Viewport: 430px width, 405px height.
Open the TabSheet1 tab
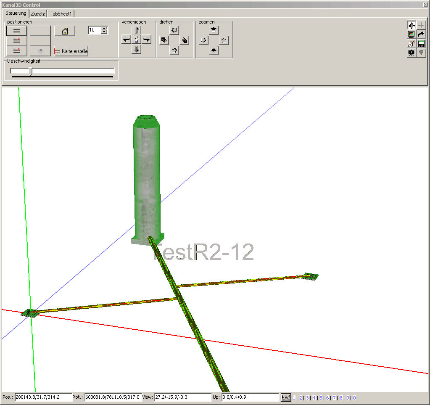click(x=61, y=14)
